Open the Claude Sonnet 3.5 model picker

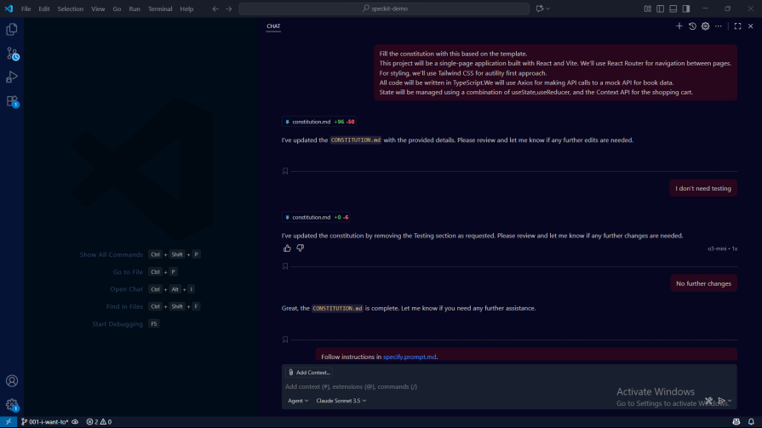tap(341, 400)
